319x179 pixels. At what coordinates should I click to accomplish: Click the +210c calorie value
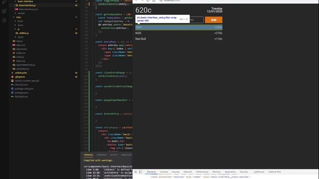pos(218,33)
